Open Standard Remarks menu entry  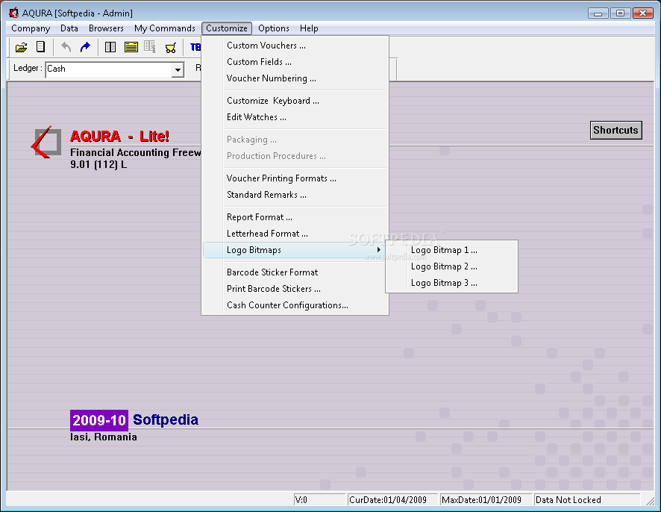295,194
